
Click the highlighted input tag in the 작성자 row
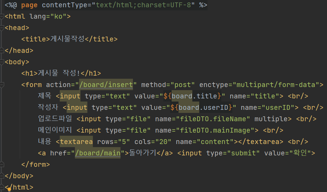click(77, 108)
